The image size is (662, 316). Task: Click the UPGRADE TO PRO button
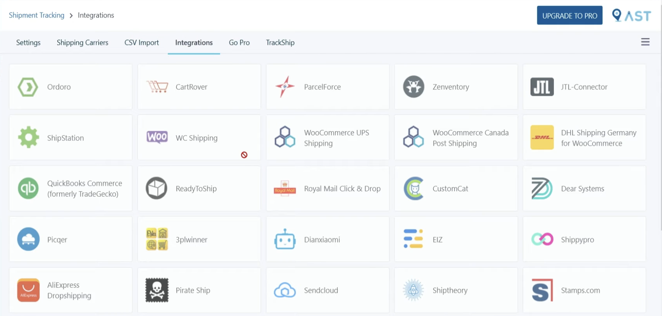(x=569, y=16)
